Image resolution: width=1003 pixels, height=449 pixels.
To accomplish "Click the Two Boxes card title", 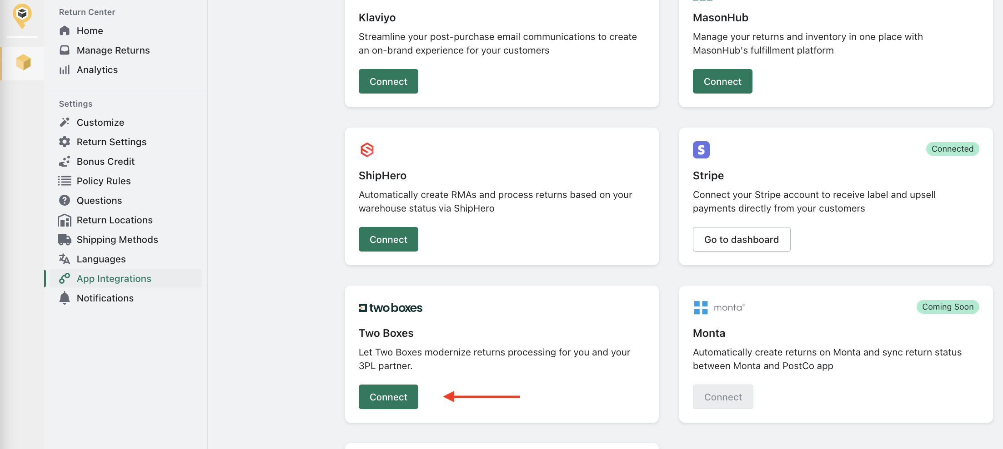I will (x=386, y=333).
